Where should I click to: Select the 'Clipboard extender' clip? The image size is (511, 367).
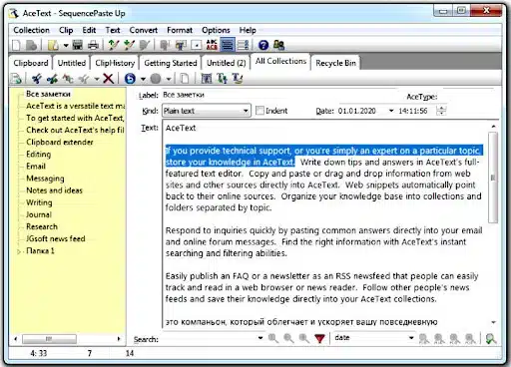coord(60,142)
